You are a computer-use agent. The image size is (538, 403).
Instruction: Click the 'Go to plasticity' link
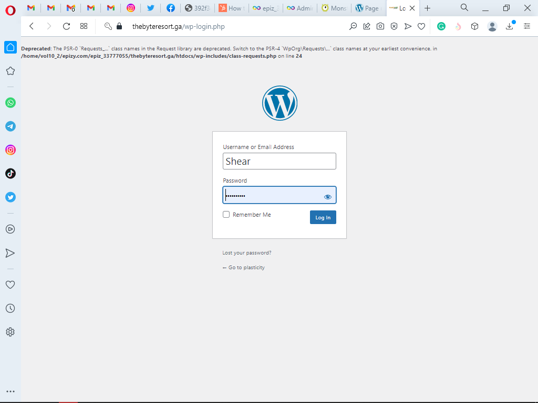244,268
